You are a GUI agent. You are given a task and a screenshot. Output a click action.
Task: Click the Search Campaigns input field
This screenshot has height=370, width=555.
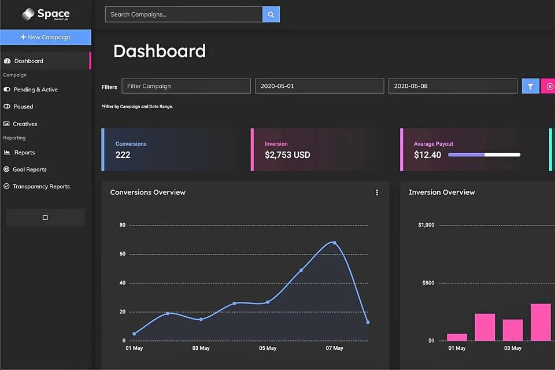tap(183, 14)
